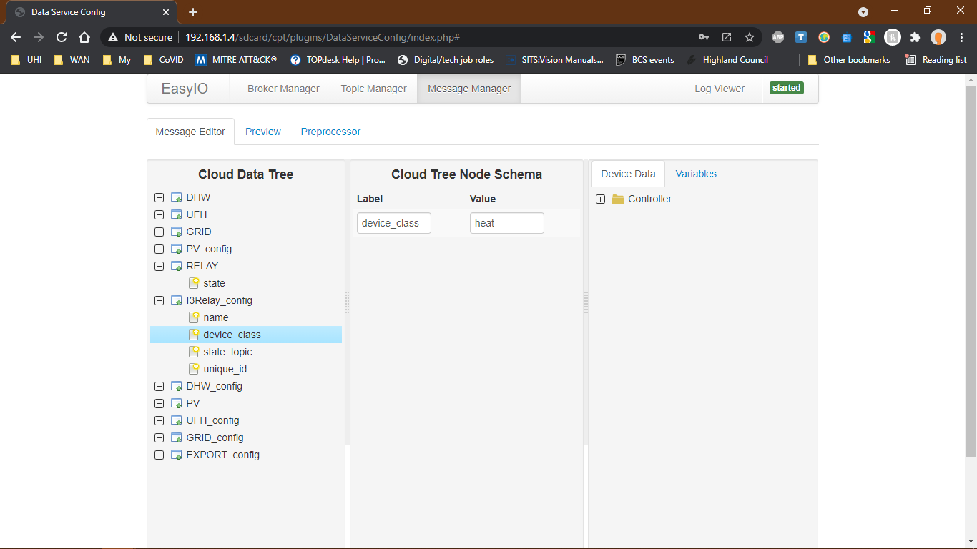Collapse the l3Relay_config branch

tap(159, 300)
